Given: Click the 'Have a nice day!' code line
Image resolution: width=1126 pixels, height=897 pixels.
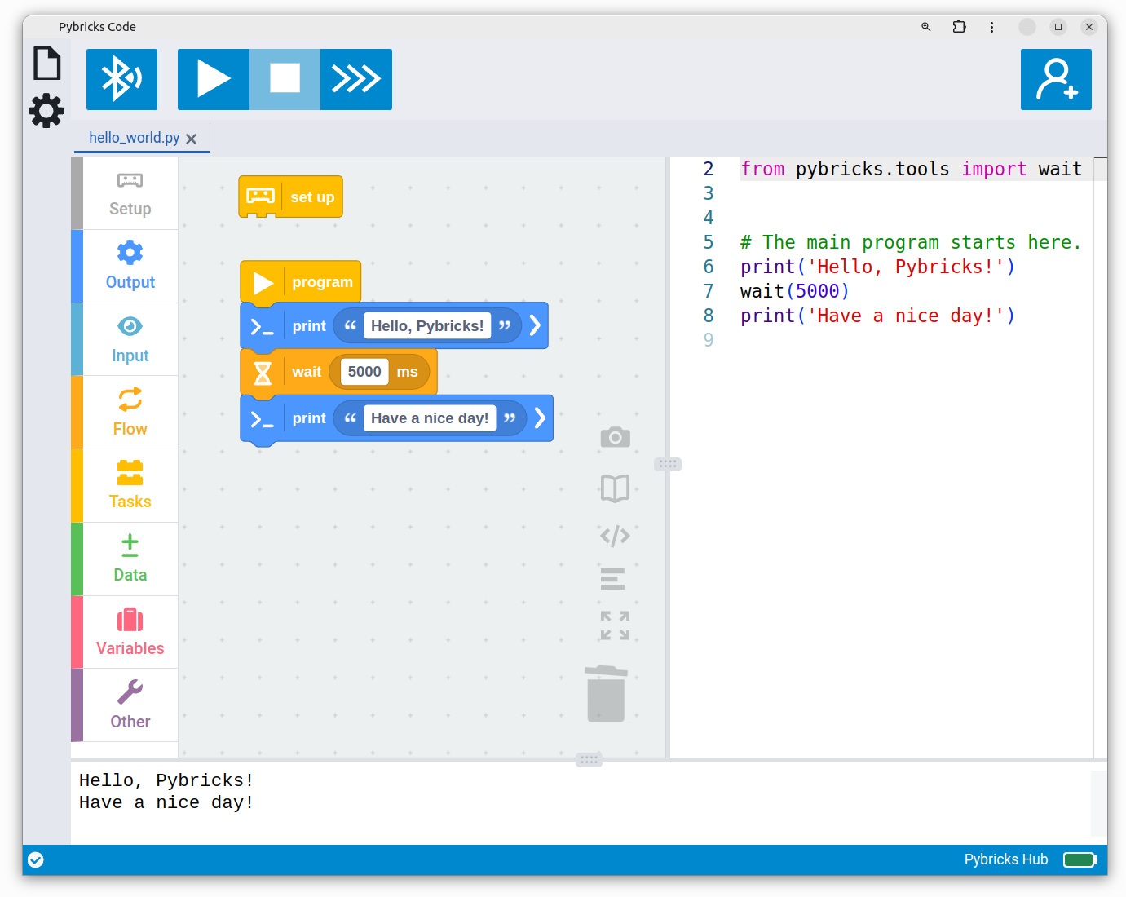Looking at the screenshot, I should pyautogui.click(x=877, y=316).
